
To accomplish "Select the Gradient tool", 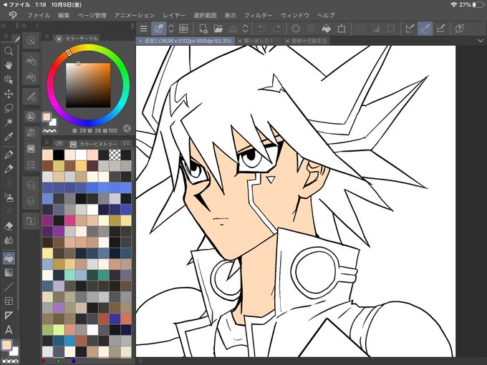I will point(9,273).
